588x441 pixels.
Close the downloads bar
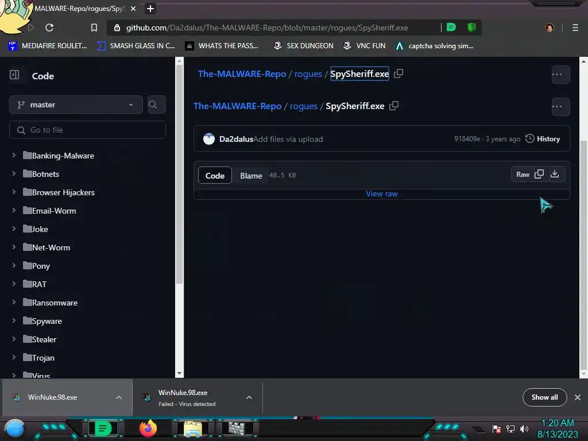point(578,397)
